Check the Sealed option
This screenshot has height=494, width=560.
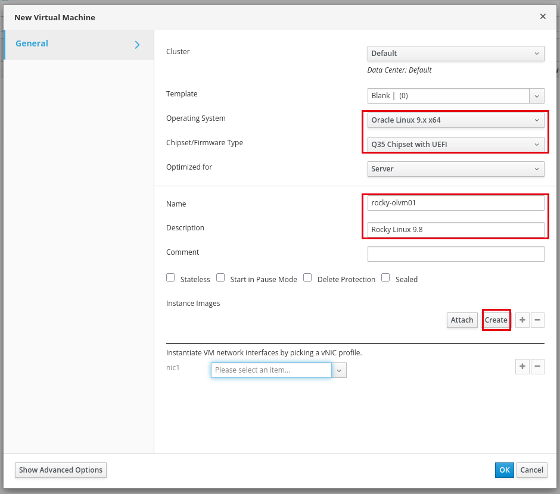[385, 277]
